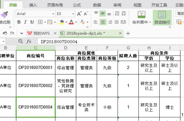Add a new tab with the plus button
Image resolution: width=184 pixels, height=121 pixels.
(128, 33)
